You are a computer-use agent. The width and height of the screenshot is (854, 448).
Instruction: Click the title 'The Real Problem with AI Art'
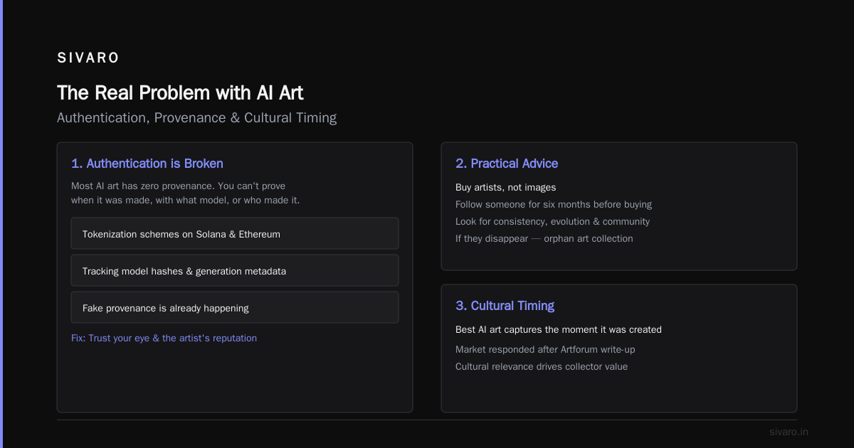[x=180, y=93]
